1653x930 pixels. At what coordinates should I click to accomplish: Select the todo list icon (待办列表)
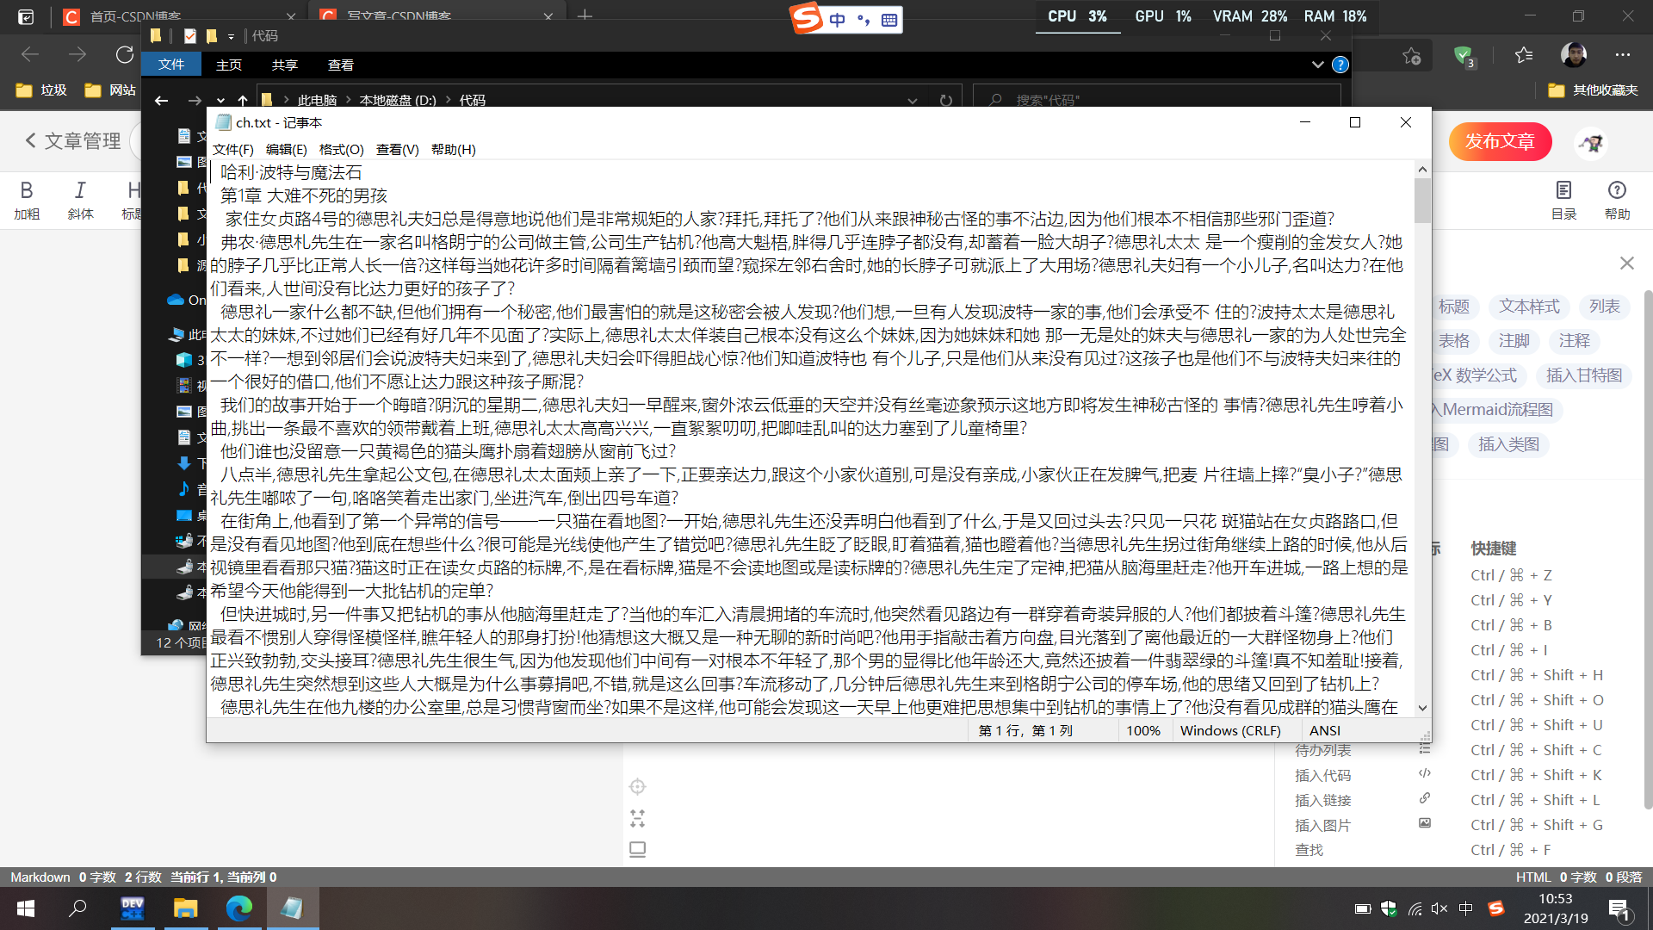[x=1425, y=749]
